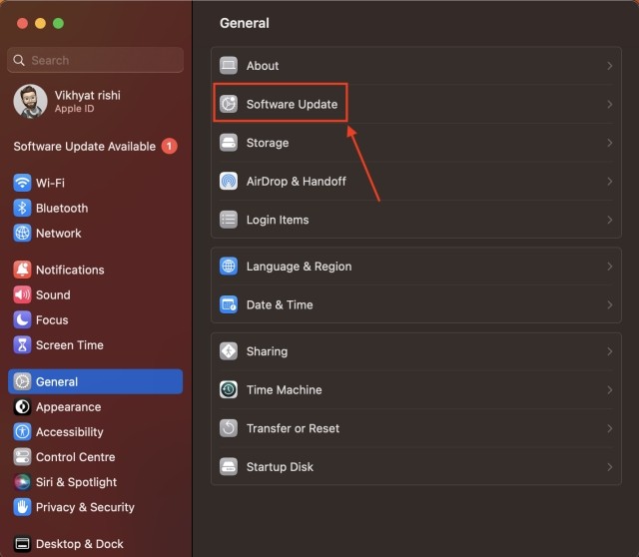The height and width of the screenshot is (557, 639).
Task: Open Software Update via its chevron
Action: tap(610, 104)
